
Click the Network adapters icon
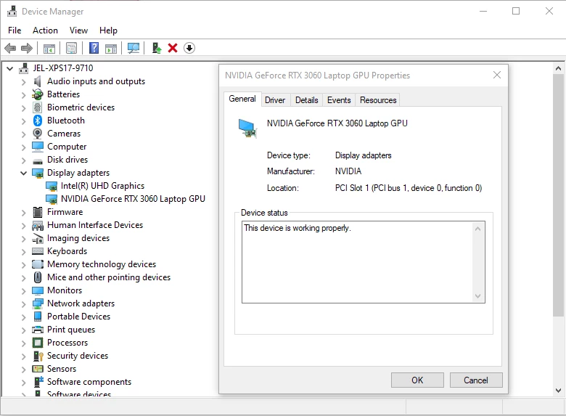pyautogui.click(x=38, y=303)
